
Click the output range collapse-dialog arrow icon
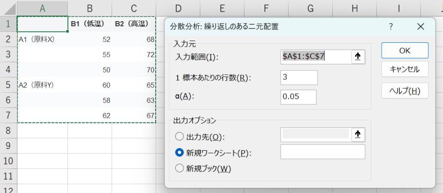(x=358, y=135)
